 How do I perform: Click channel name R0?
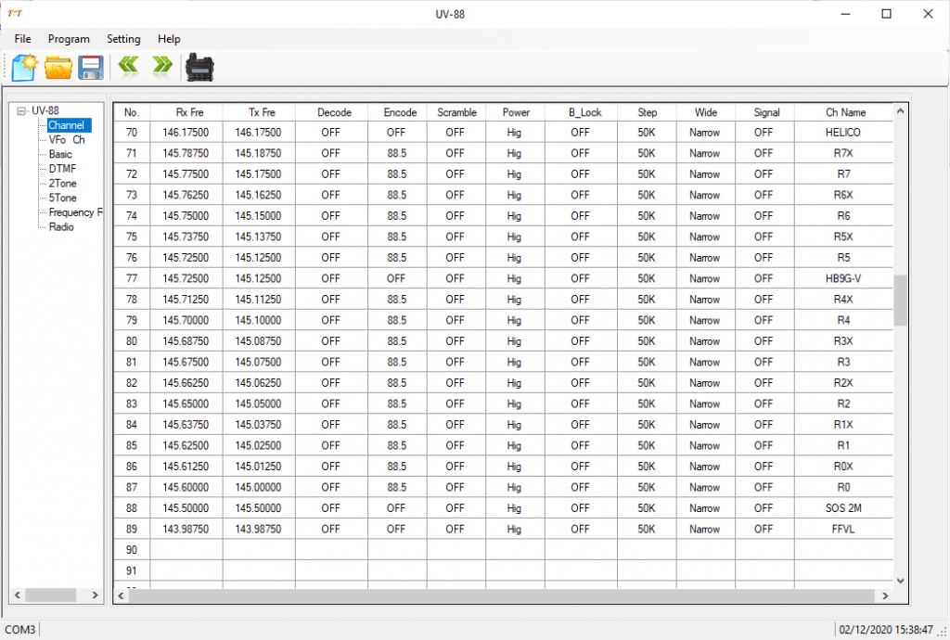[843, 487]
